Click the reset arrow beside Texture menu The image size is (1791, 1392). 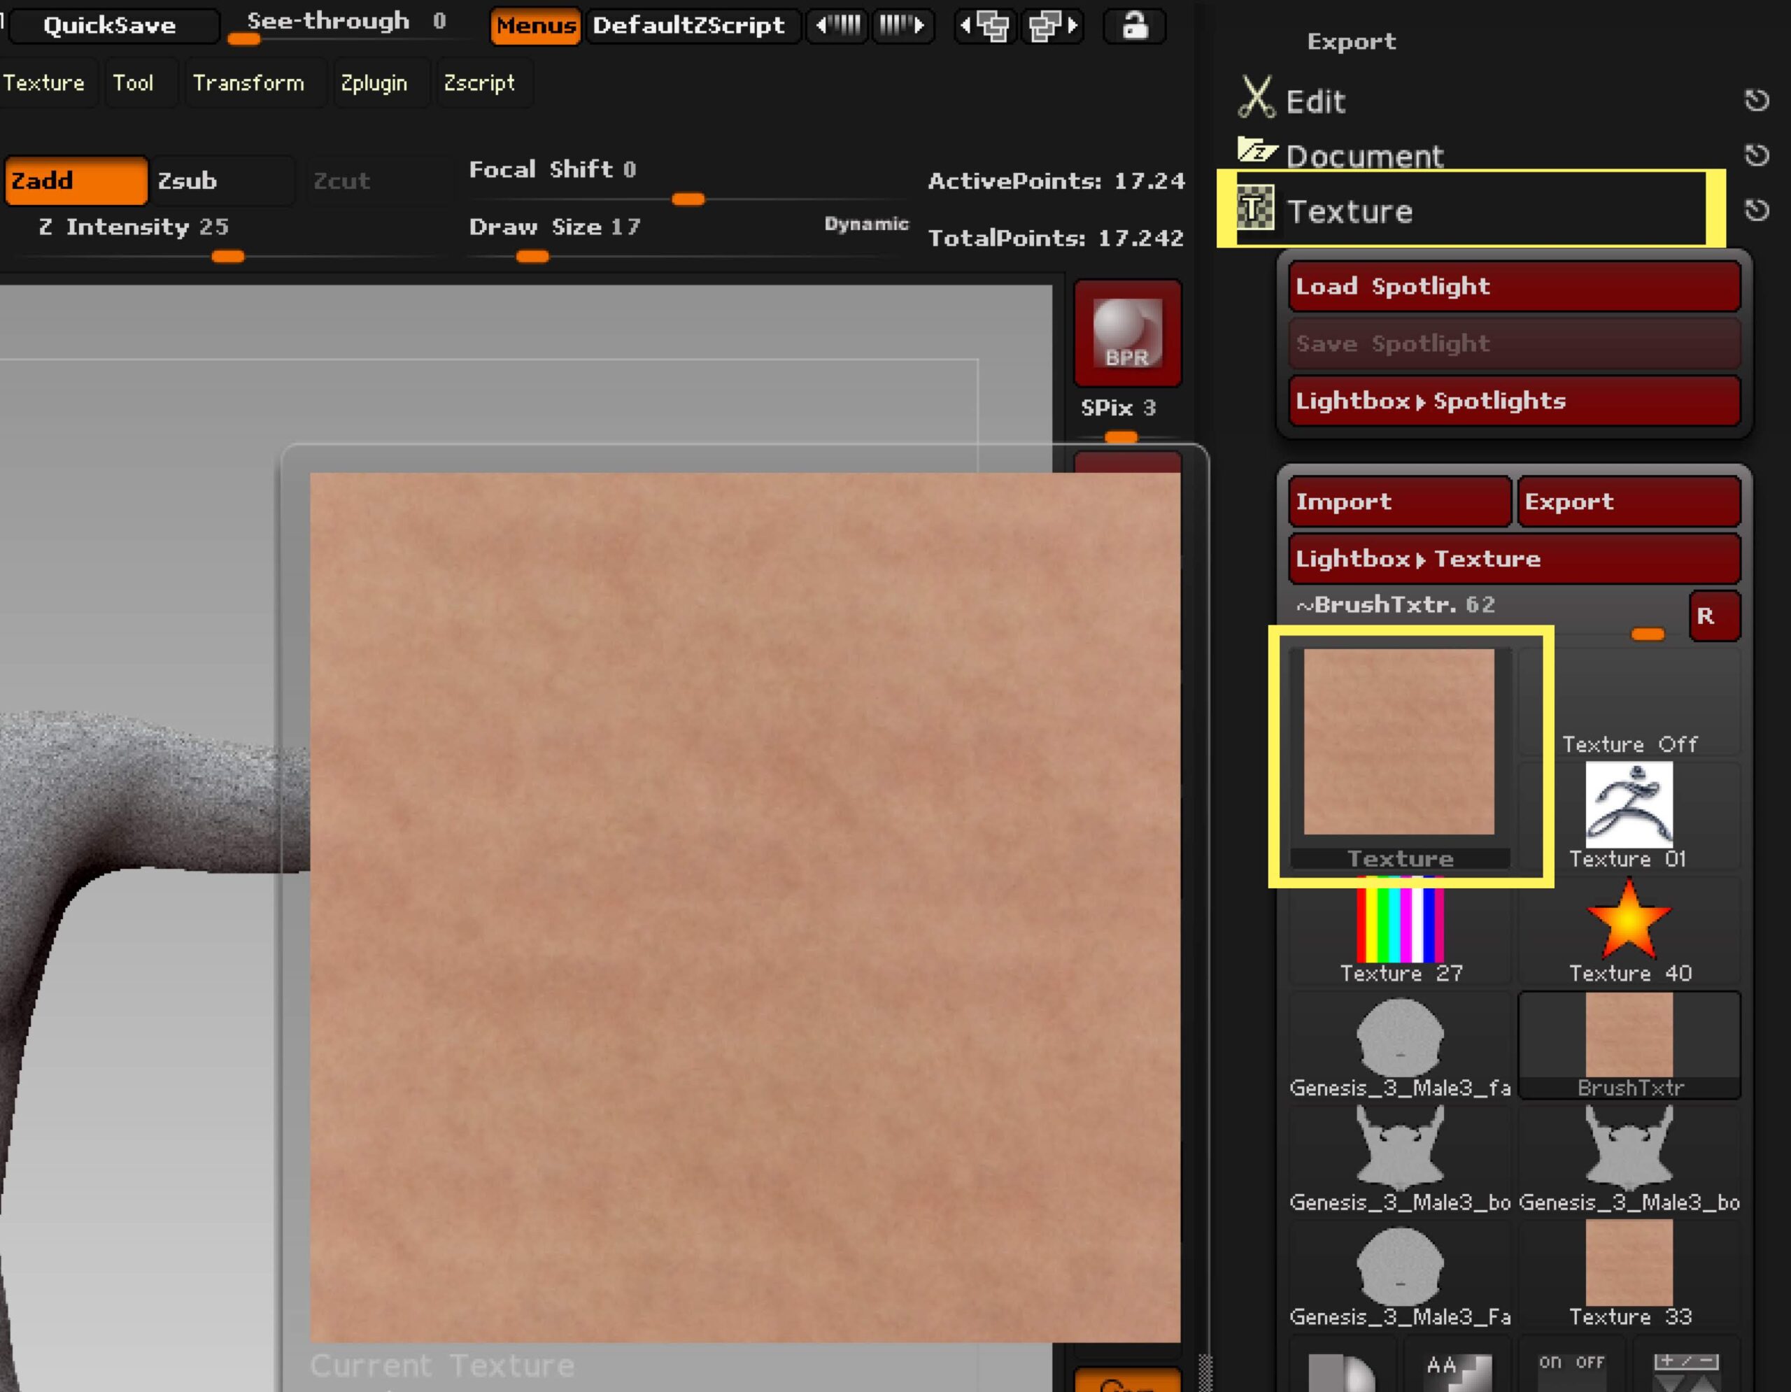(1756, 210)
